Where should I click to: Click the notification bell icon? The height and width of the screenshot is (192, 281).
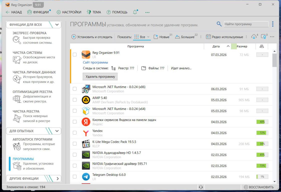tap(135, 12)
